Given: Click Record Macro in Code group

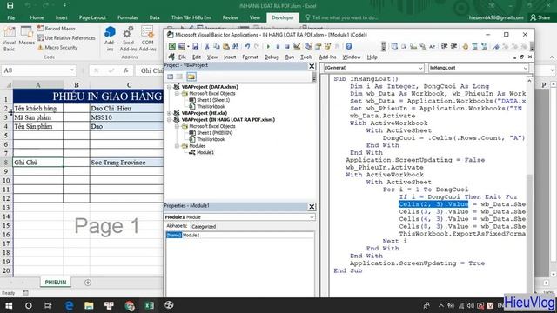Looking at the screenshot, I should 57,29.
